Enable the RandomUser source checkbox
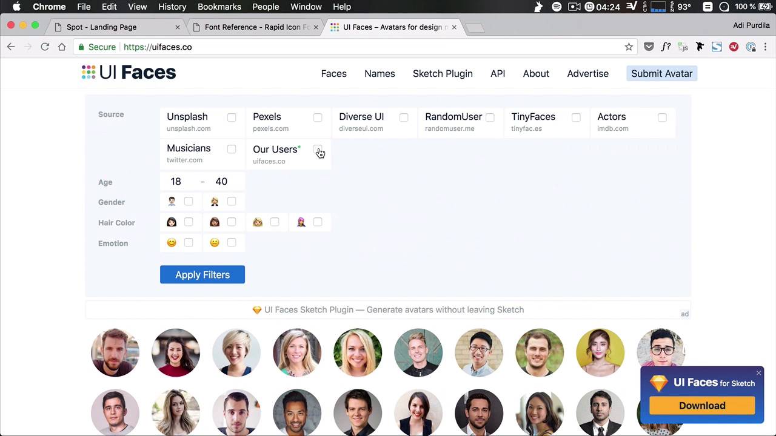Image resolution: width=776 pixels, height=436 pixels. [490, 117]
